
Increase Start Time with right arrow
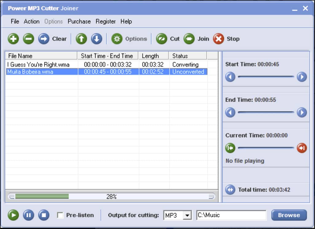(x=302, y=77)
